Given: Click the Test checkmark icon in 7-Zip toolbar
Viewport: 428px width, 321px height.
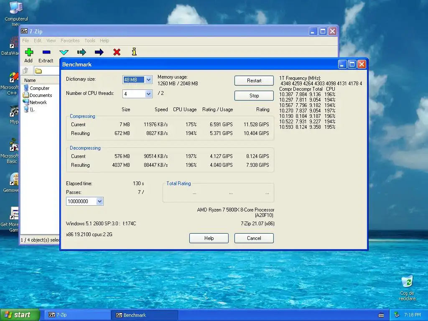Looking at the screenshot, I should point(64,52).
